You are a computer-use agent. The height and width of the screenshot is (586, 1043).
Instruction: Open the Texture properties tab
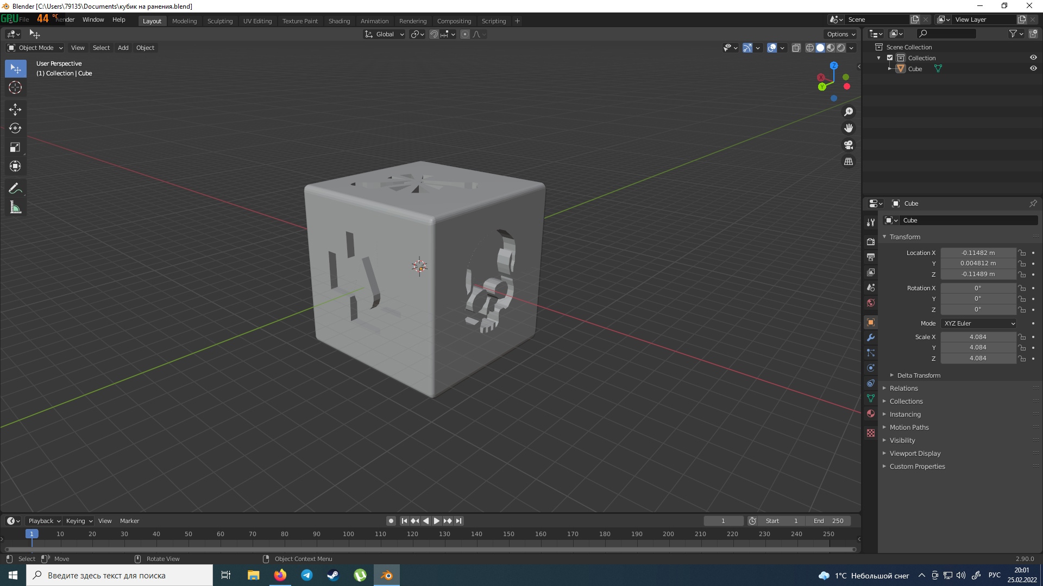point(871,433)
